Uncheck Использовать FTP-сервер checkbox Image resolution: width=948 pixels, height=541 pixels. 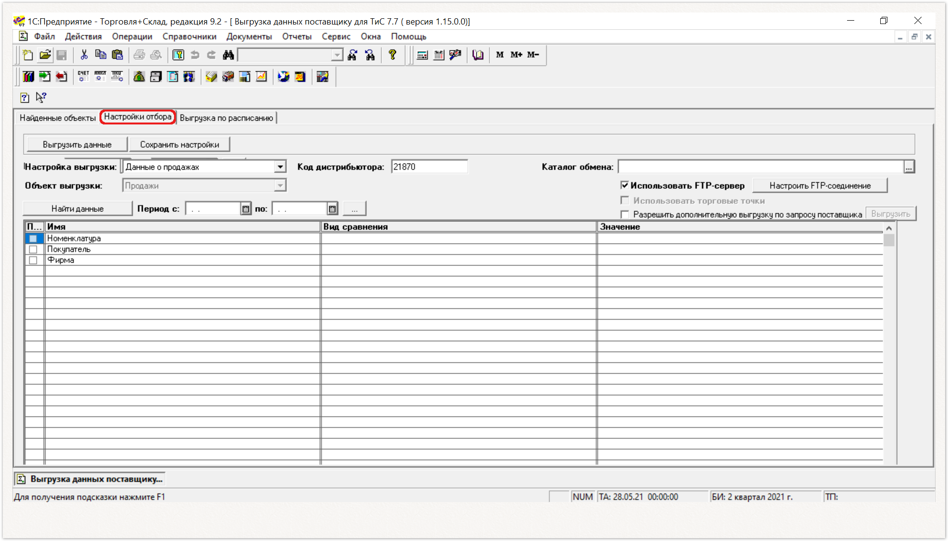click(624, 185)
